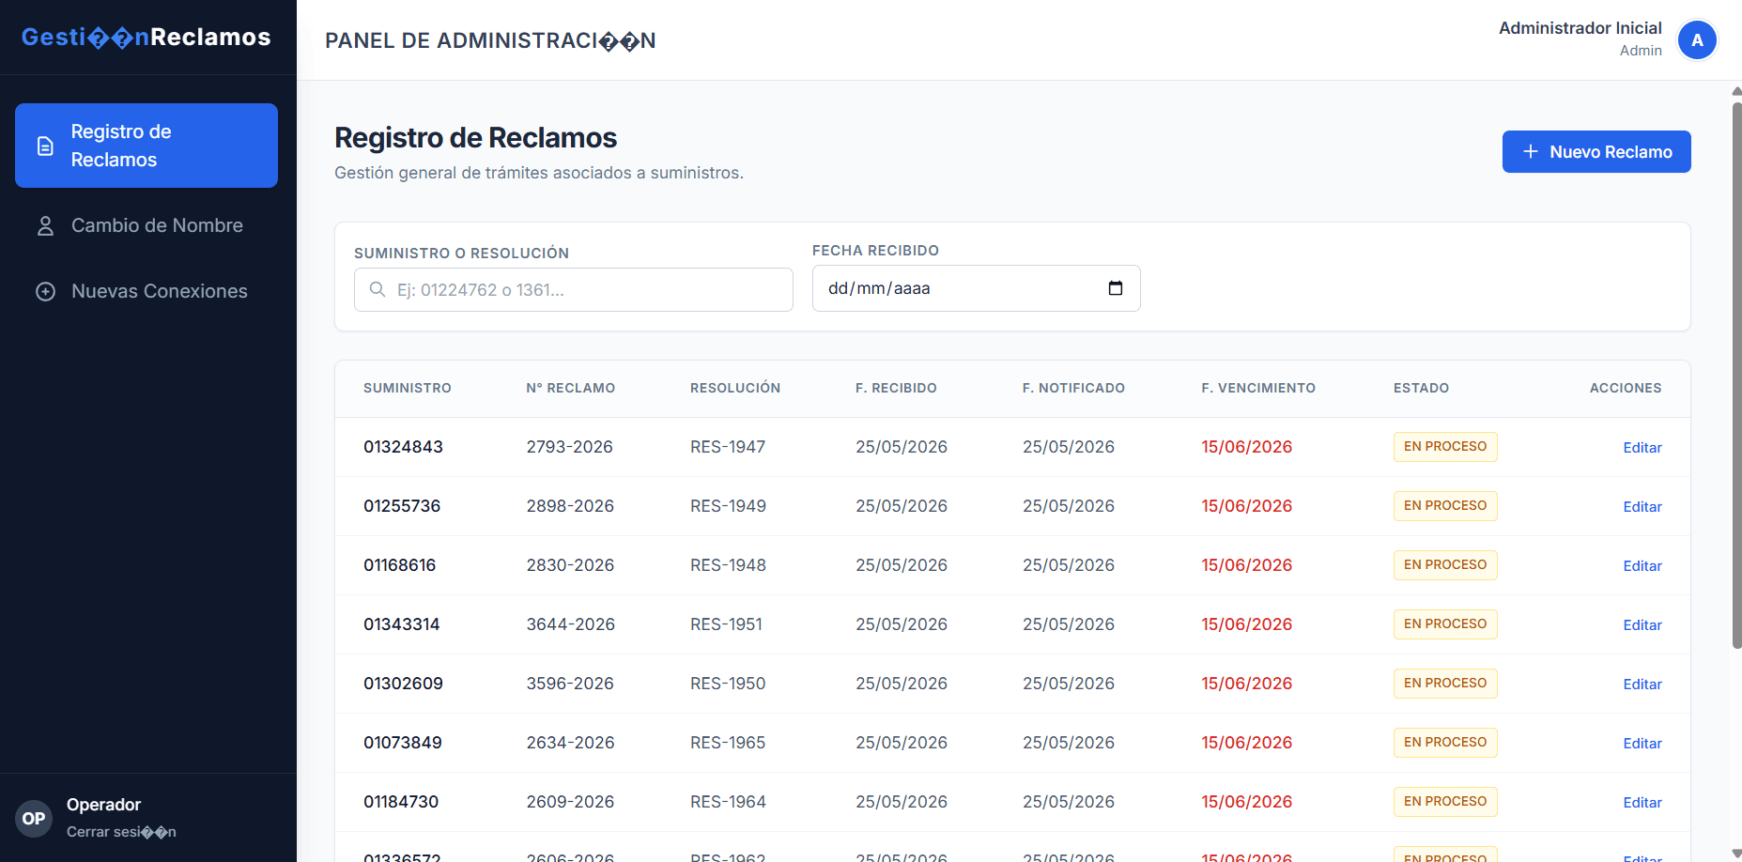This screenshot has height=862, width=1742.
Task: Click resolution RES-1949
Action: click(728, 506)
